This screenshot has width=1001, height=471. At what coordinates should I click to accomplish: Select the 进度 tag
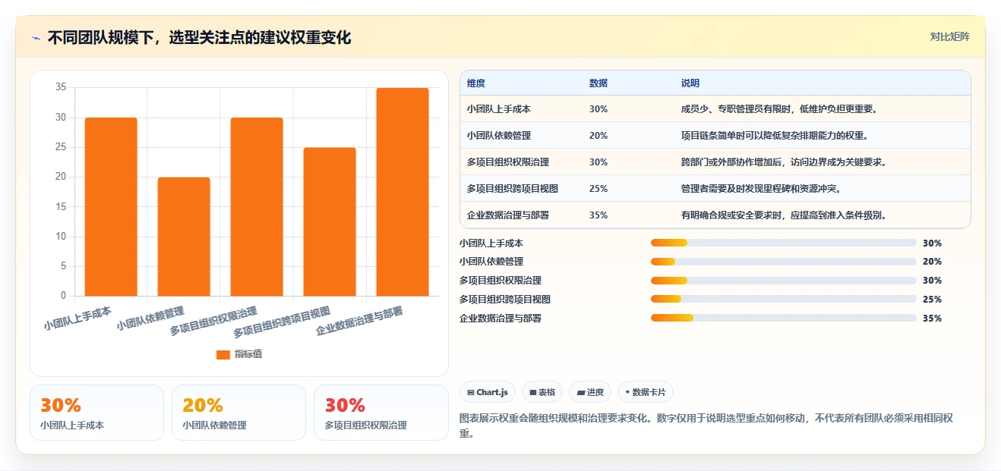590,392
